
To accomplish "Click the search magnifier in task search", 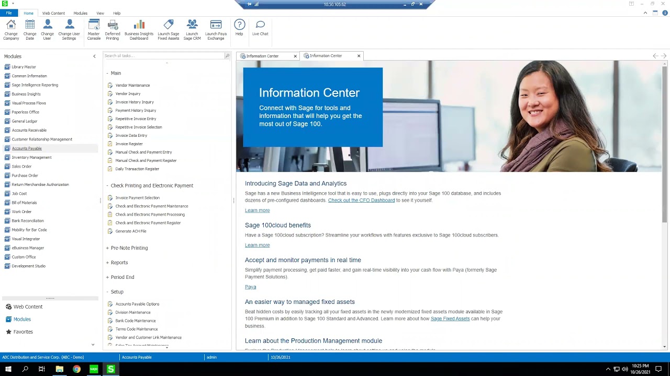I will pyautogui.click(x=227, y=56).
